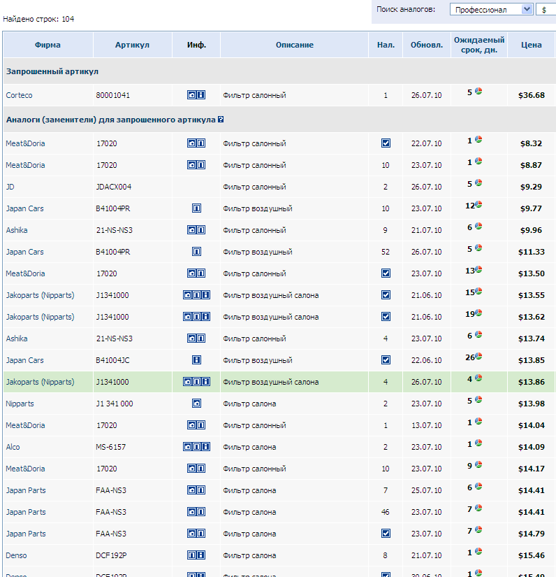
Task: Sort by the 'Артикул' column header
Action: click(132, 45)
